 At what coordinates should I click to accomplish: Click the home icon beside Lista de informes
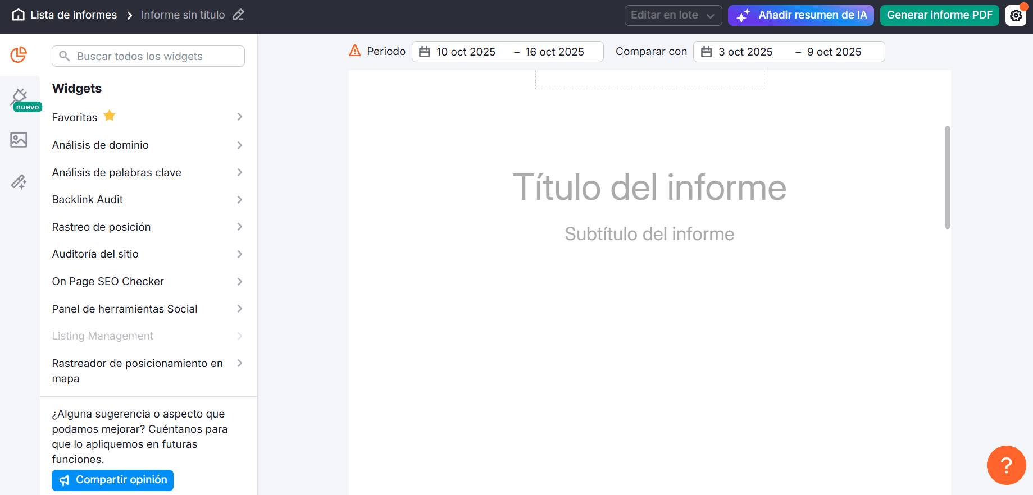(x=19, y=15)
